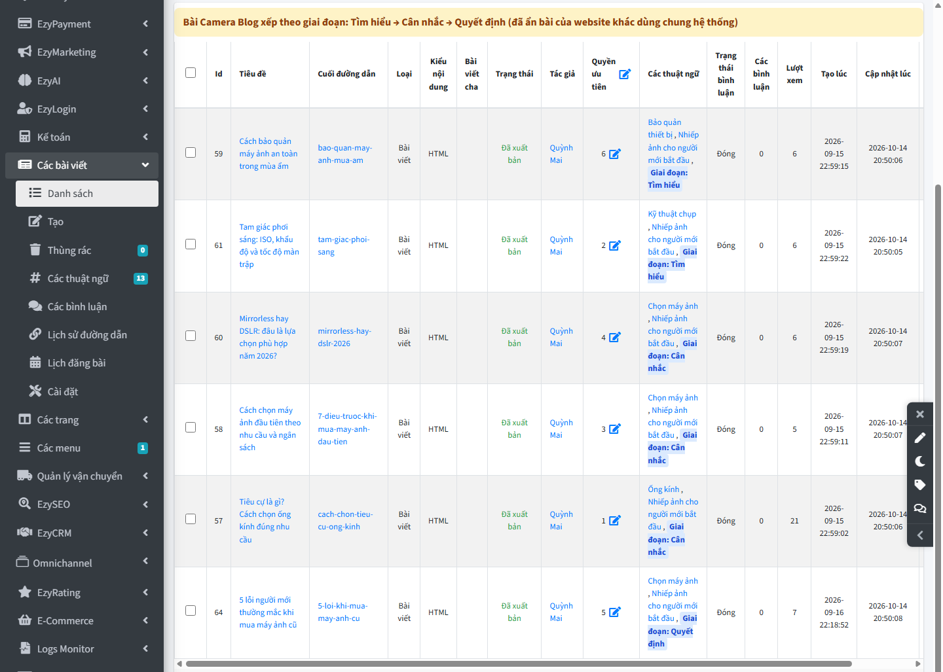Expand the EzySEO sidebar menu
This screenshot has height=672, width=943.
(82, 504)
